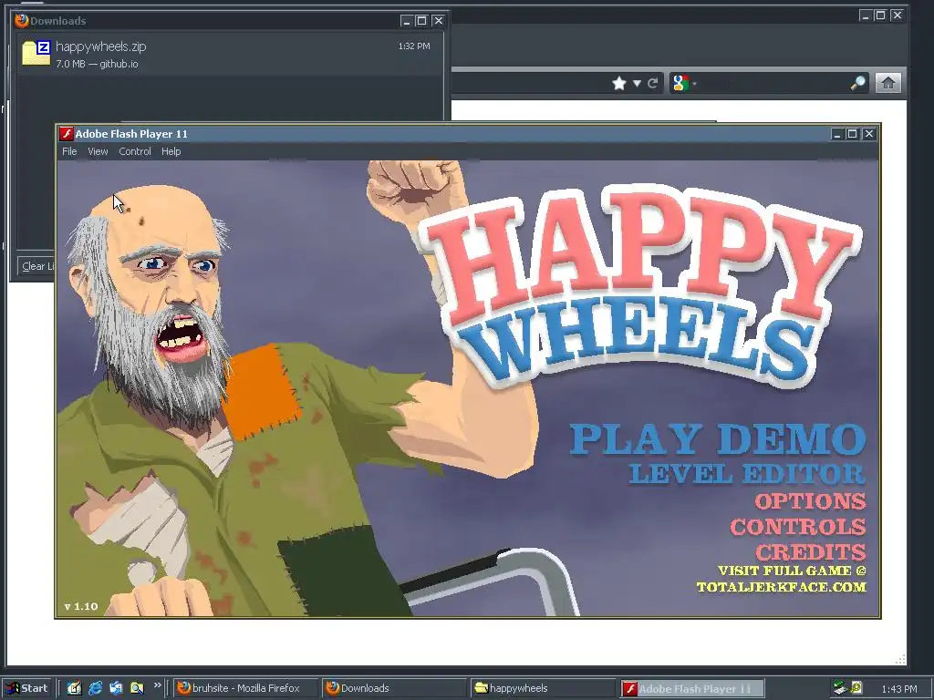Click the 1:32 PM download time
This screenshot has width=934, height=700.
click(x=414, y=46)
